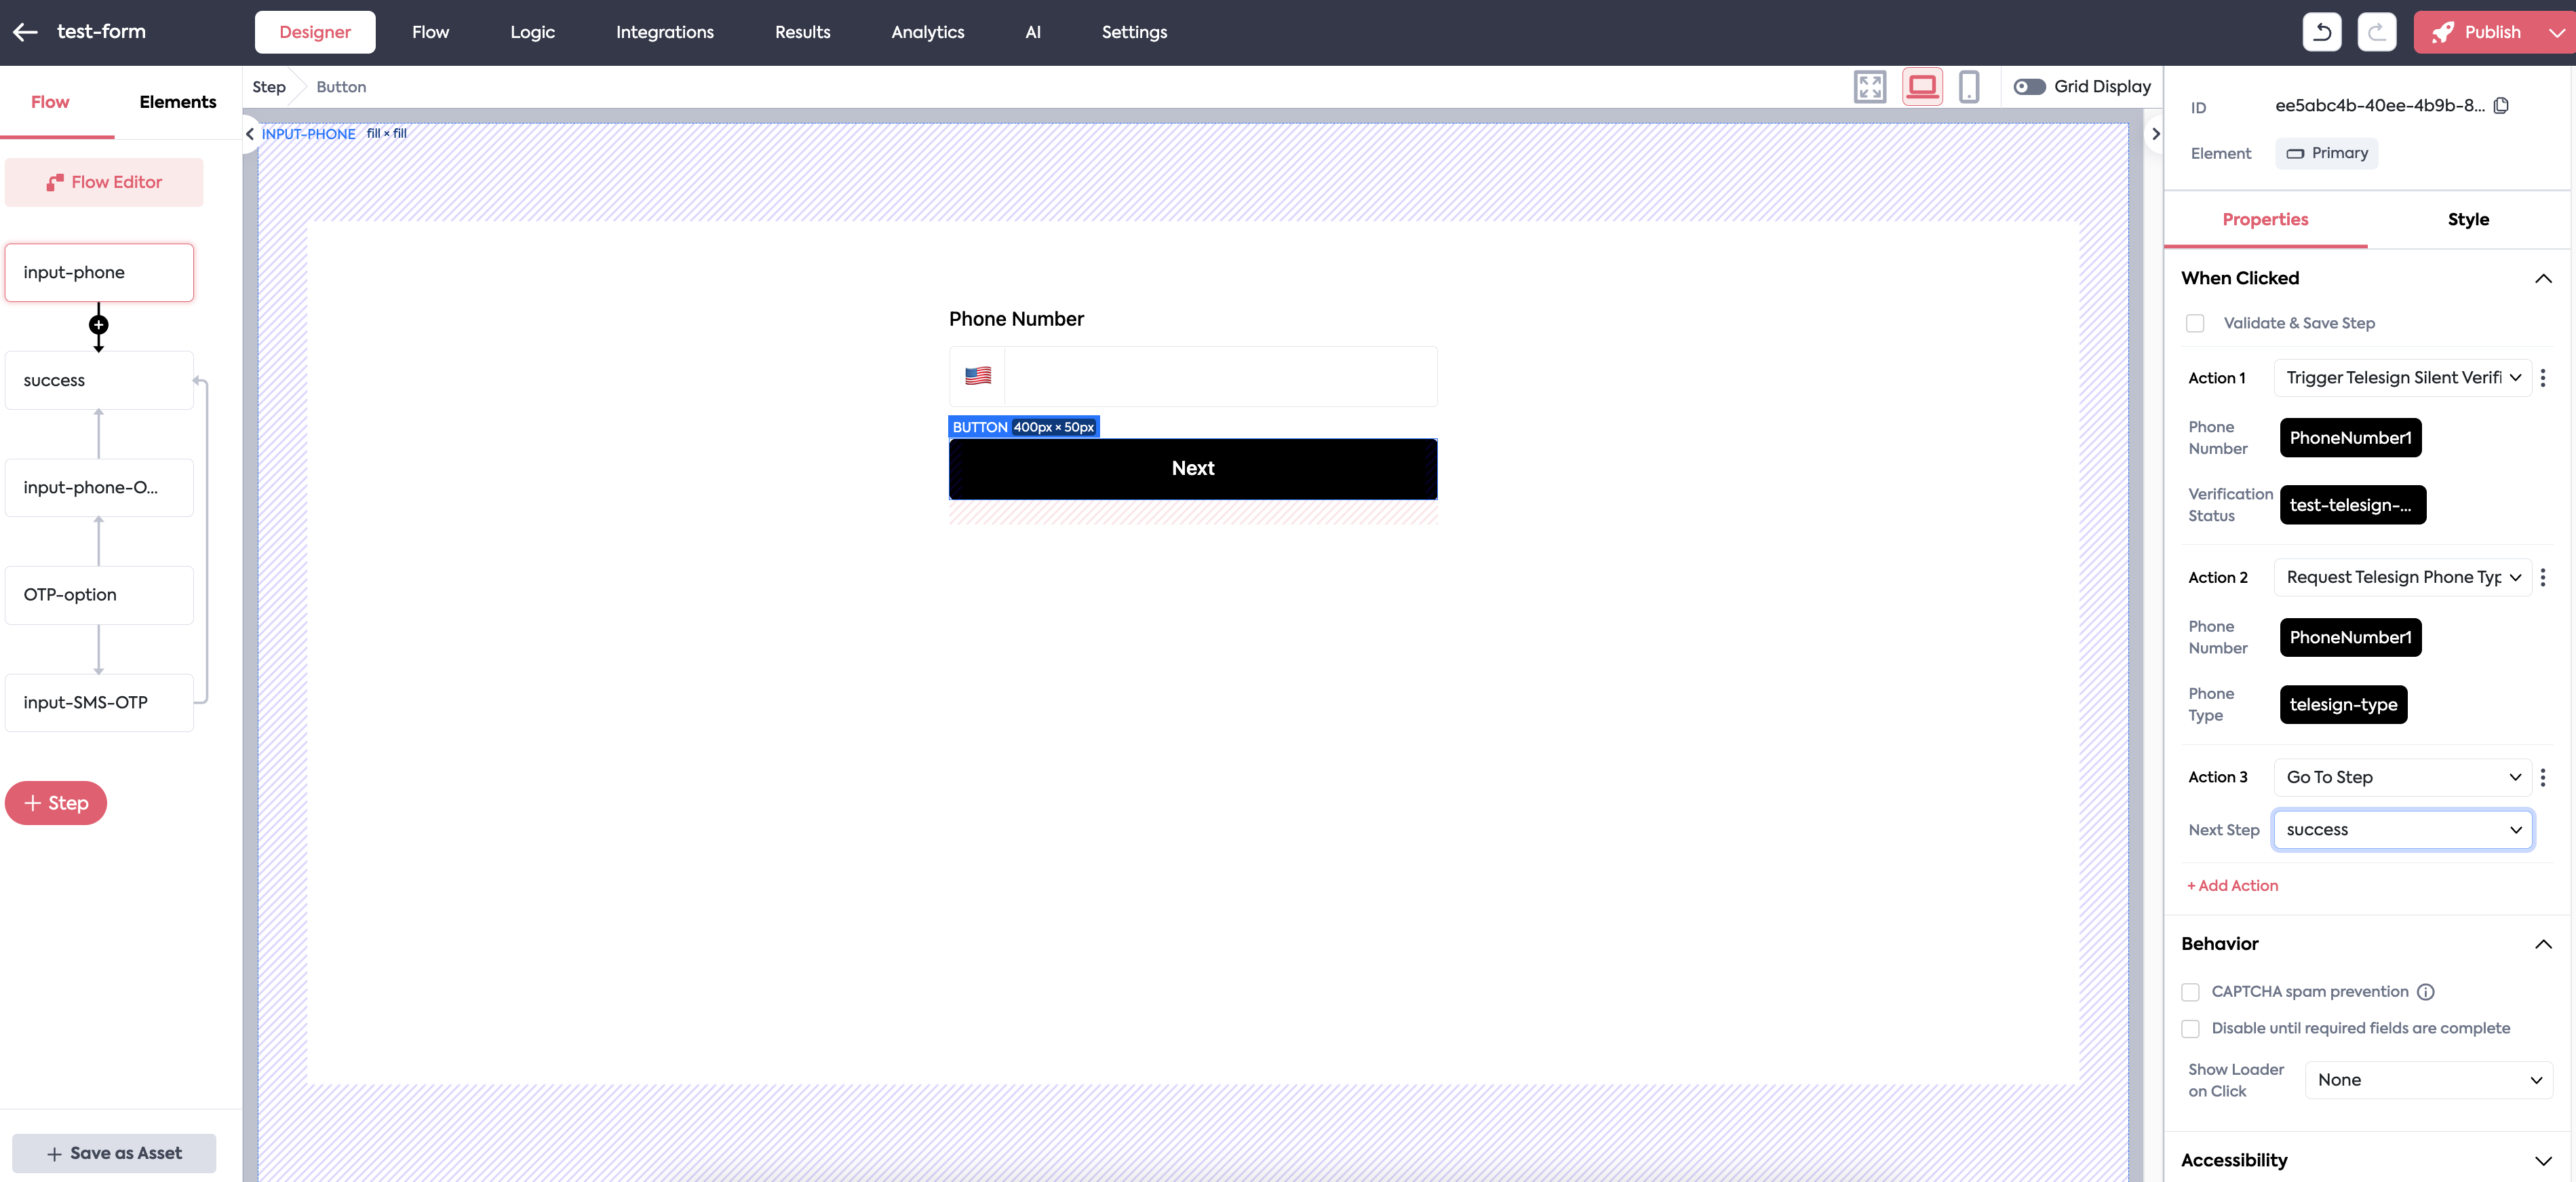The image size is (2576, 1182).
Task: Click the info icon beside CAPTCHA spam prevention
Action: pyautogui.click(x=2425, y=992)
